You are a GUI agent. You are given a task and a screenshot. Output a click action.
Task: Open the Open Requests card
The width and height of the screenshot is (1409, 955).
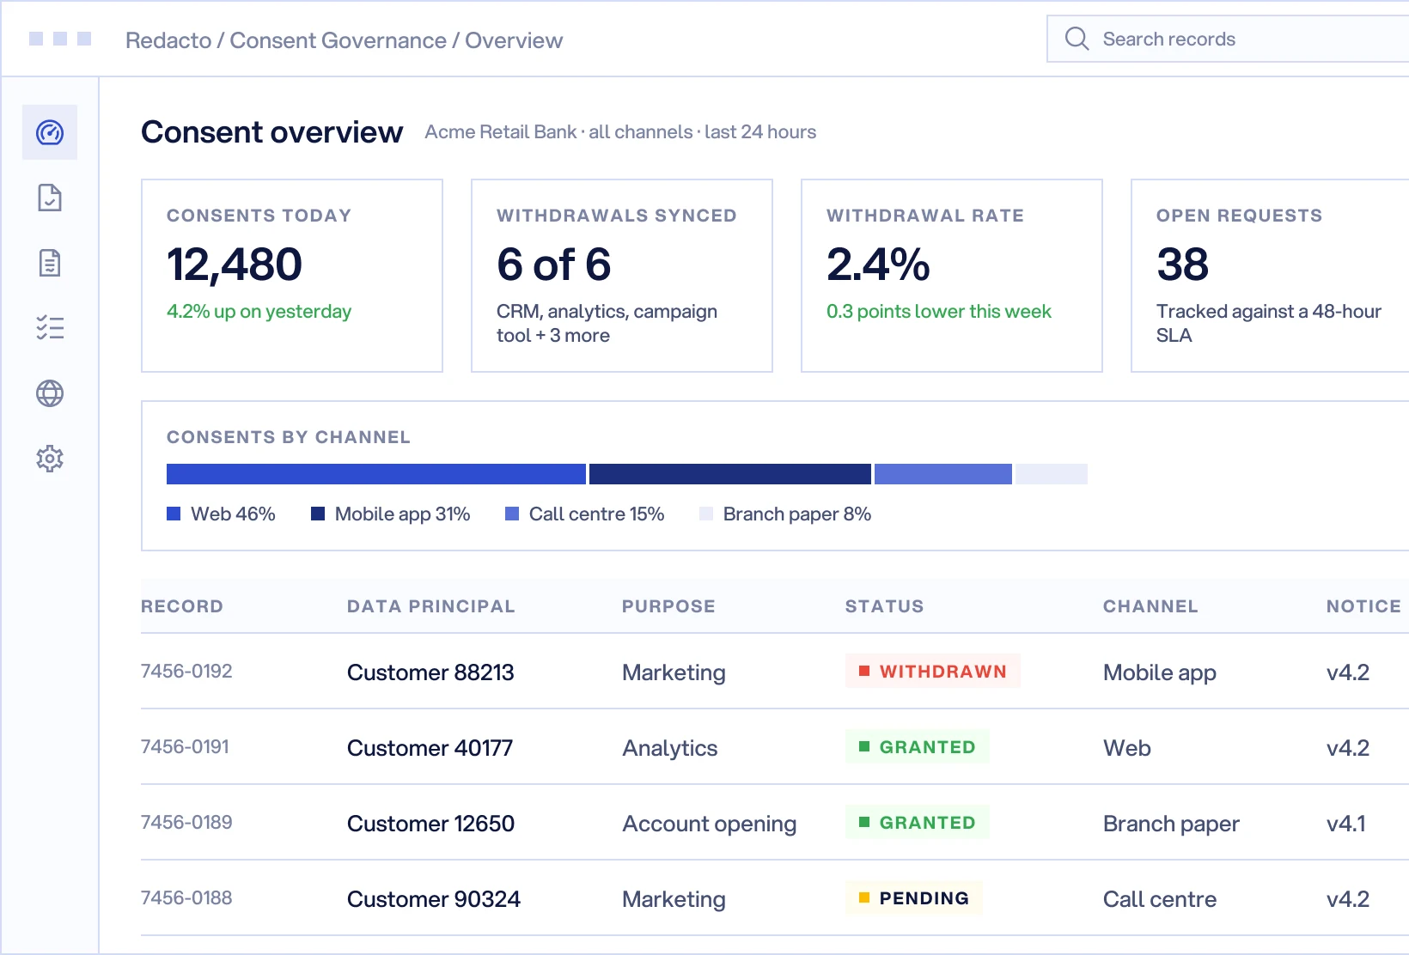click(x=1270, y=276)
